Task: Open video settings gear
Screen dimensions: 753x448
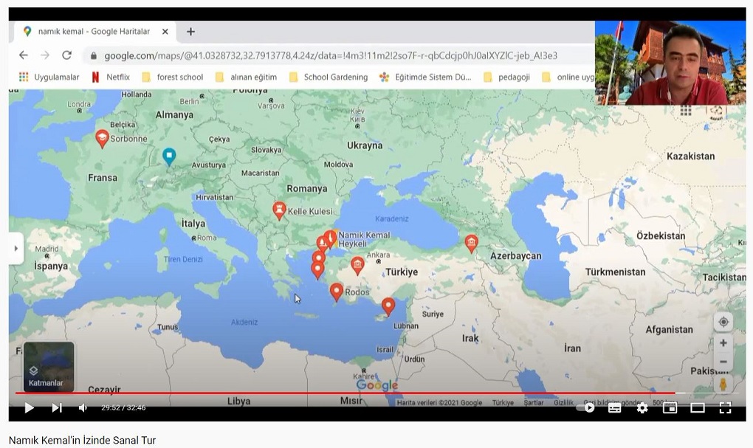Action: pyautogui.click(x=642, y=407)
